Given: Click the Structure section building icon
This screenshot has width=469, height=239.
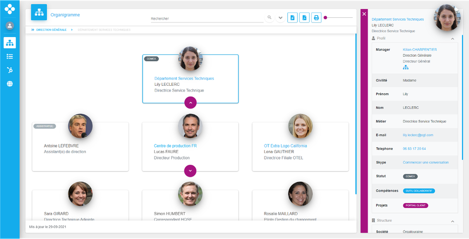Looking at the screenshot, I should tap(373, 220).
